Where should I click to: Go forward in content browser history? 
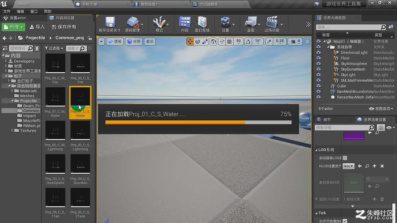pos(11,38)
